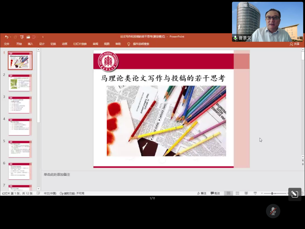The image size is (305, 229).
Task: Open the Customize Quick Access Toolbar dropdown
Action: point(43,37)
